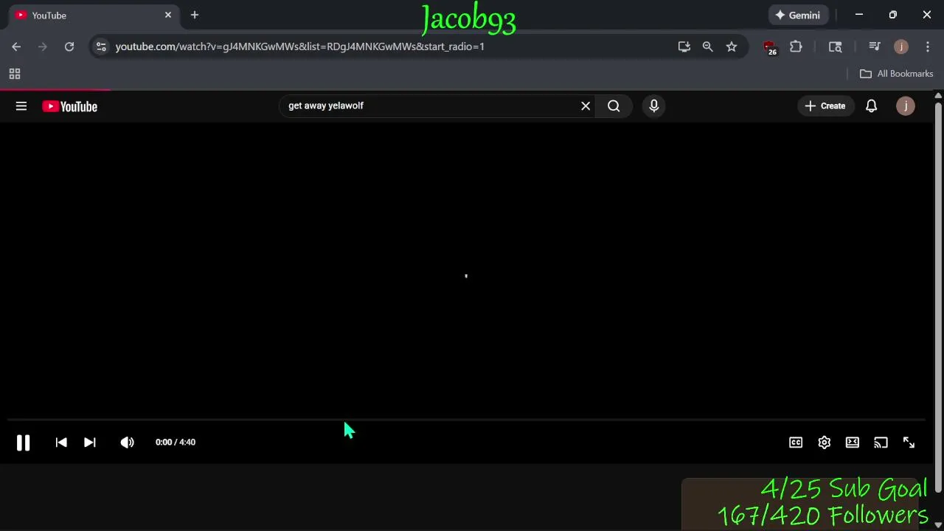Install app icon in address bar
Screen dimensions: 944x531
click(x=684, y=46)
